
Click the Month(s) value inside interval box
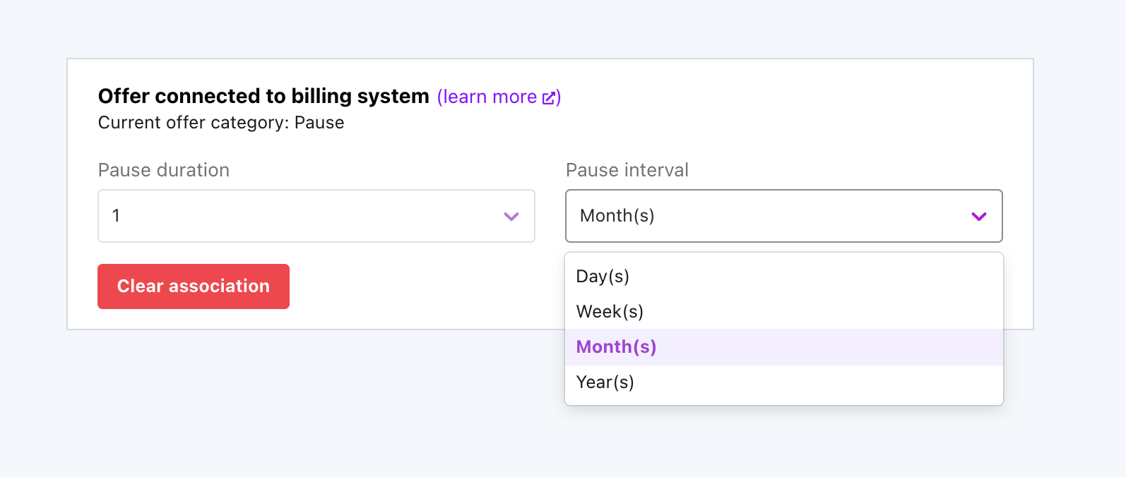pyautogui.click(x=617, y=216)
